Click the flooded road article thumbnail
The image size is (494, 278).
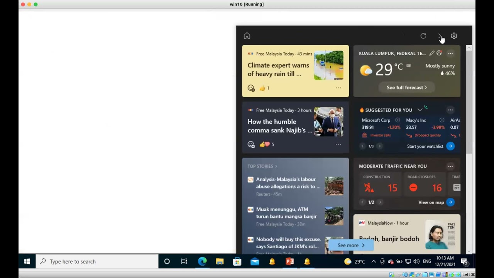pyautogui.click(x=329, y=65)
